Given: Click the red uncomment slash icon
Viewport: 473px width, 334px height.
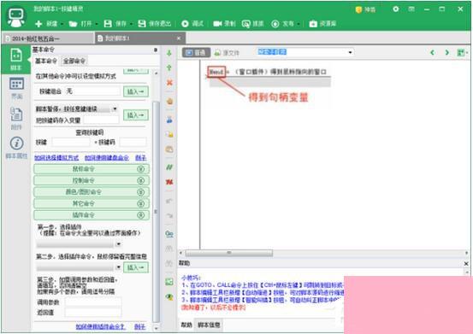Looking at the screenshot, I should pos(169,182).
